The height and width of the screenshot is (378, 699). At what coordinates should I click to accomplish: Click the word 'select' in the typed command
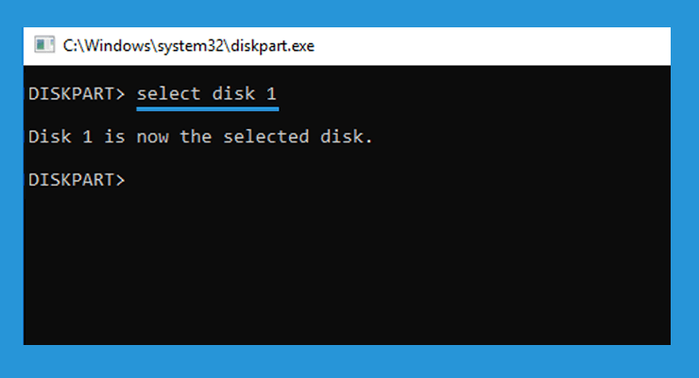pyautogui.click(x=169, y=94)
